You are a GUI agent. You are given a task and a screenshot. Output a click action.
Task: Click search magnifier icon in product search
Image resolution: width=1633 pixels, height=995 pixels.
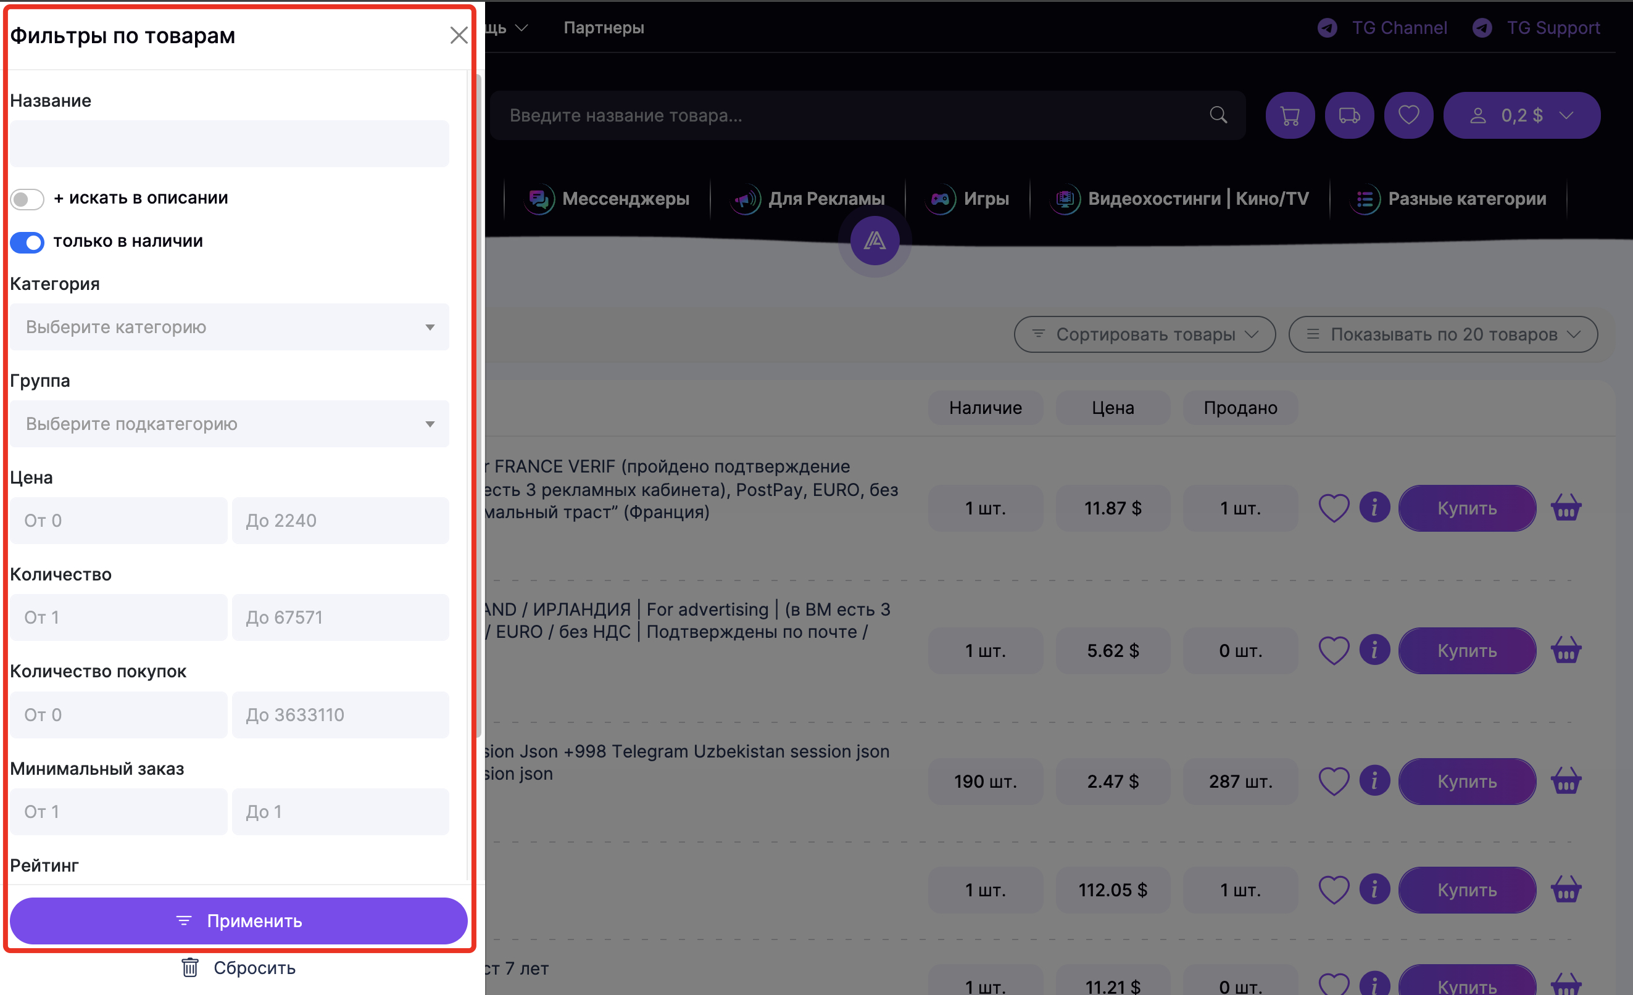click(x=1218, y=115)
